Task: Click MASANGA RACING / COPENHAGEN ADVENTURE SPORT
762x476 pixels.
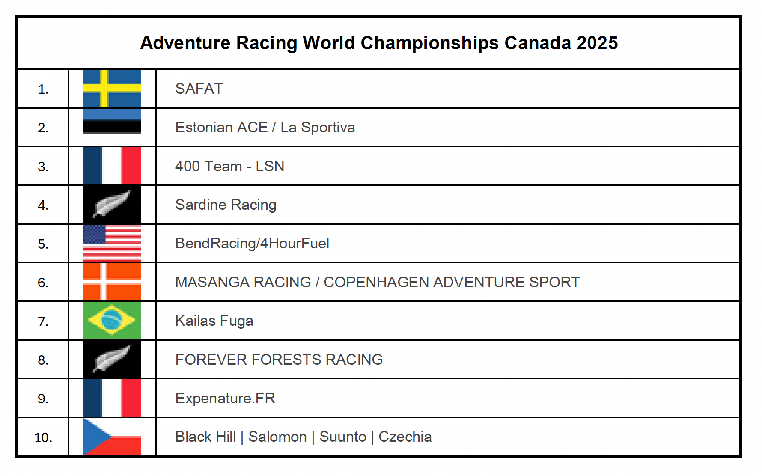Action: [377, 282]
